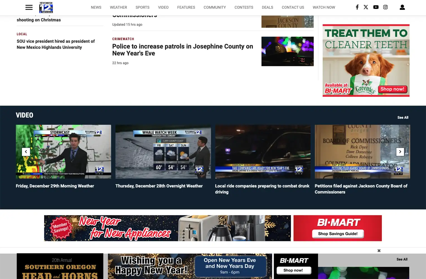
Task: Click the lower See All link
Action: (402, 259)
